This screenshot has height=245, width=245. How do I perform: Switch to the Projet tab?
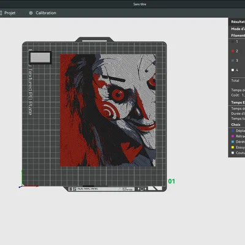[8, 13]
